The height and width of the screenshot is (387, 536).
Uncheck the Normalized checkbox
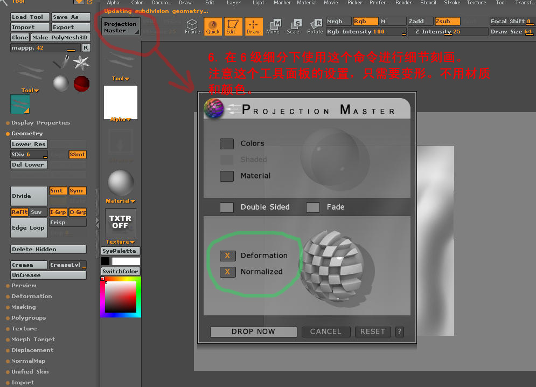pyautogui.click(x=227, y=272)
